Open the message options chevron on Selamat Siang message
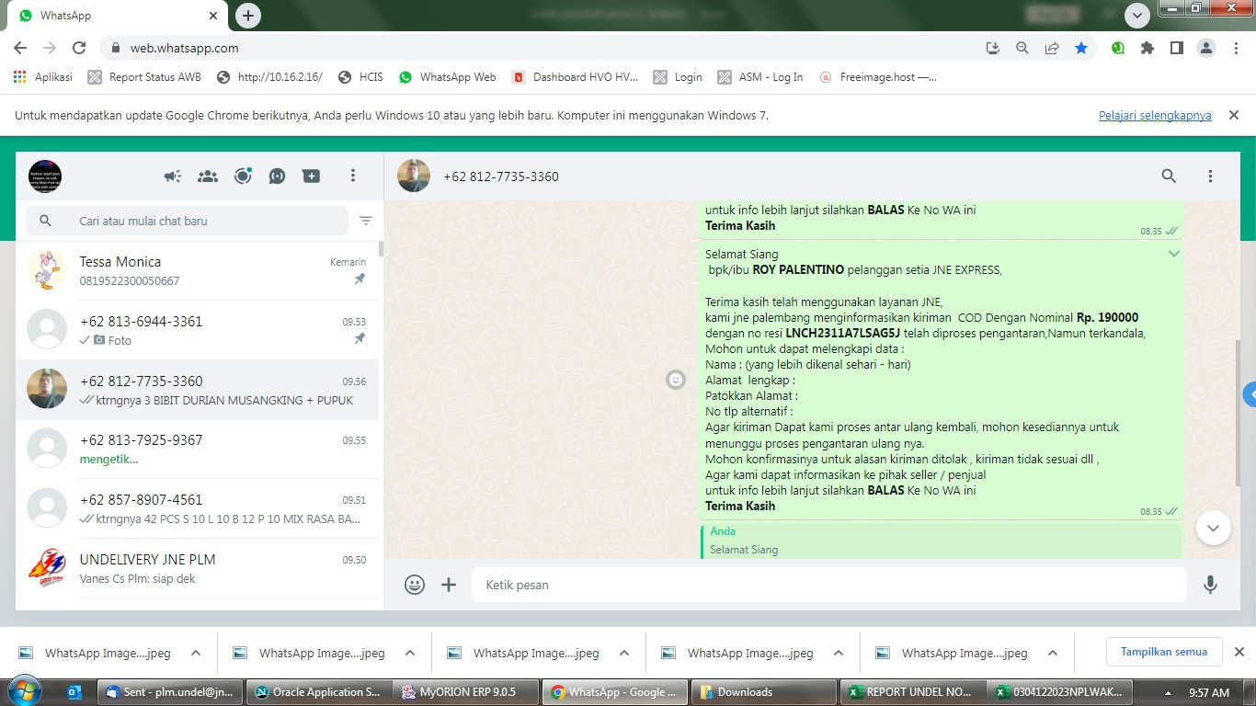This screenshot has width=1256, height=706. [x=1173, y=254]
